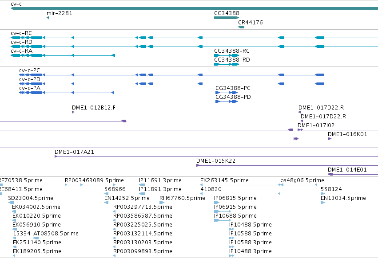The height and width of the screenshot is (258, 378).
Task: Select the DME1-015K22 clone label
Action: [x=216, y=161]
